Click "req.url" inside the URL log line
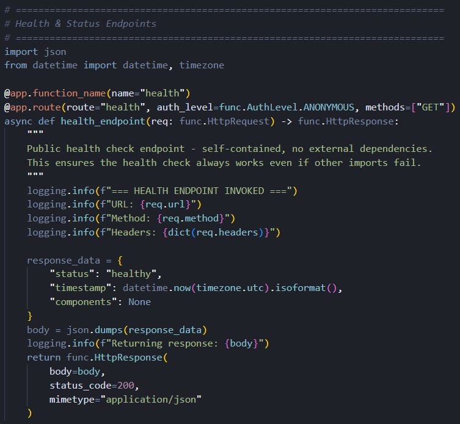The height and width of the screenshot is (424, 460). (165, 204)
